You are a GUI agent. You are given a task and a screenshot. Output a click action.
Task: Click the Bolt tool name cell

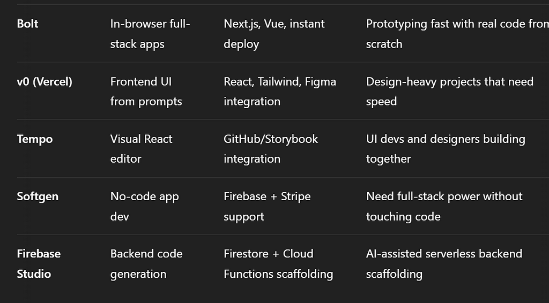click(28, 24)
